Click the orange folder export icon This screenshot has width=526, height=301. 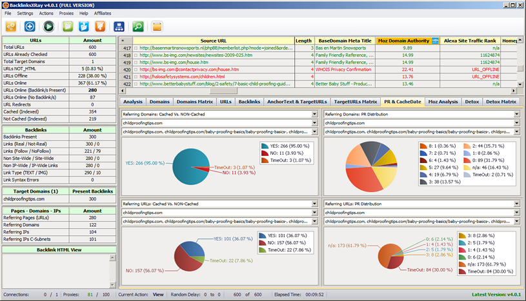[x=100, y=26]
